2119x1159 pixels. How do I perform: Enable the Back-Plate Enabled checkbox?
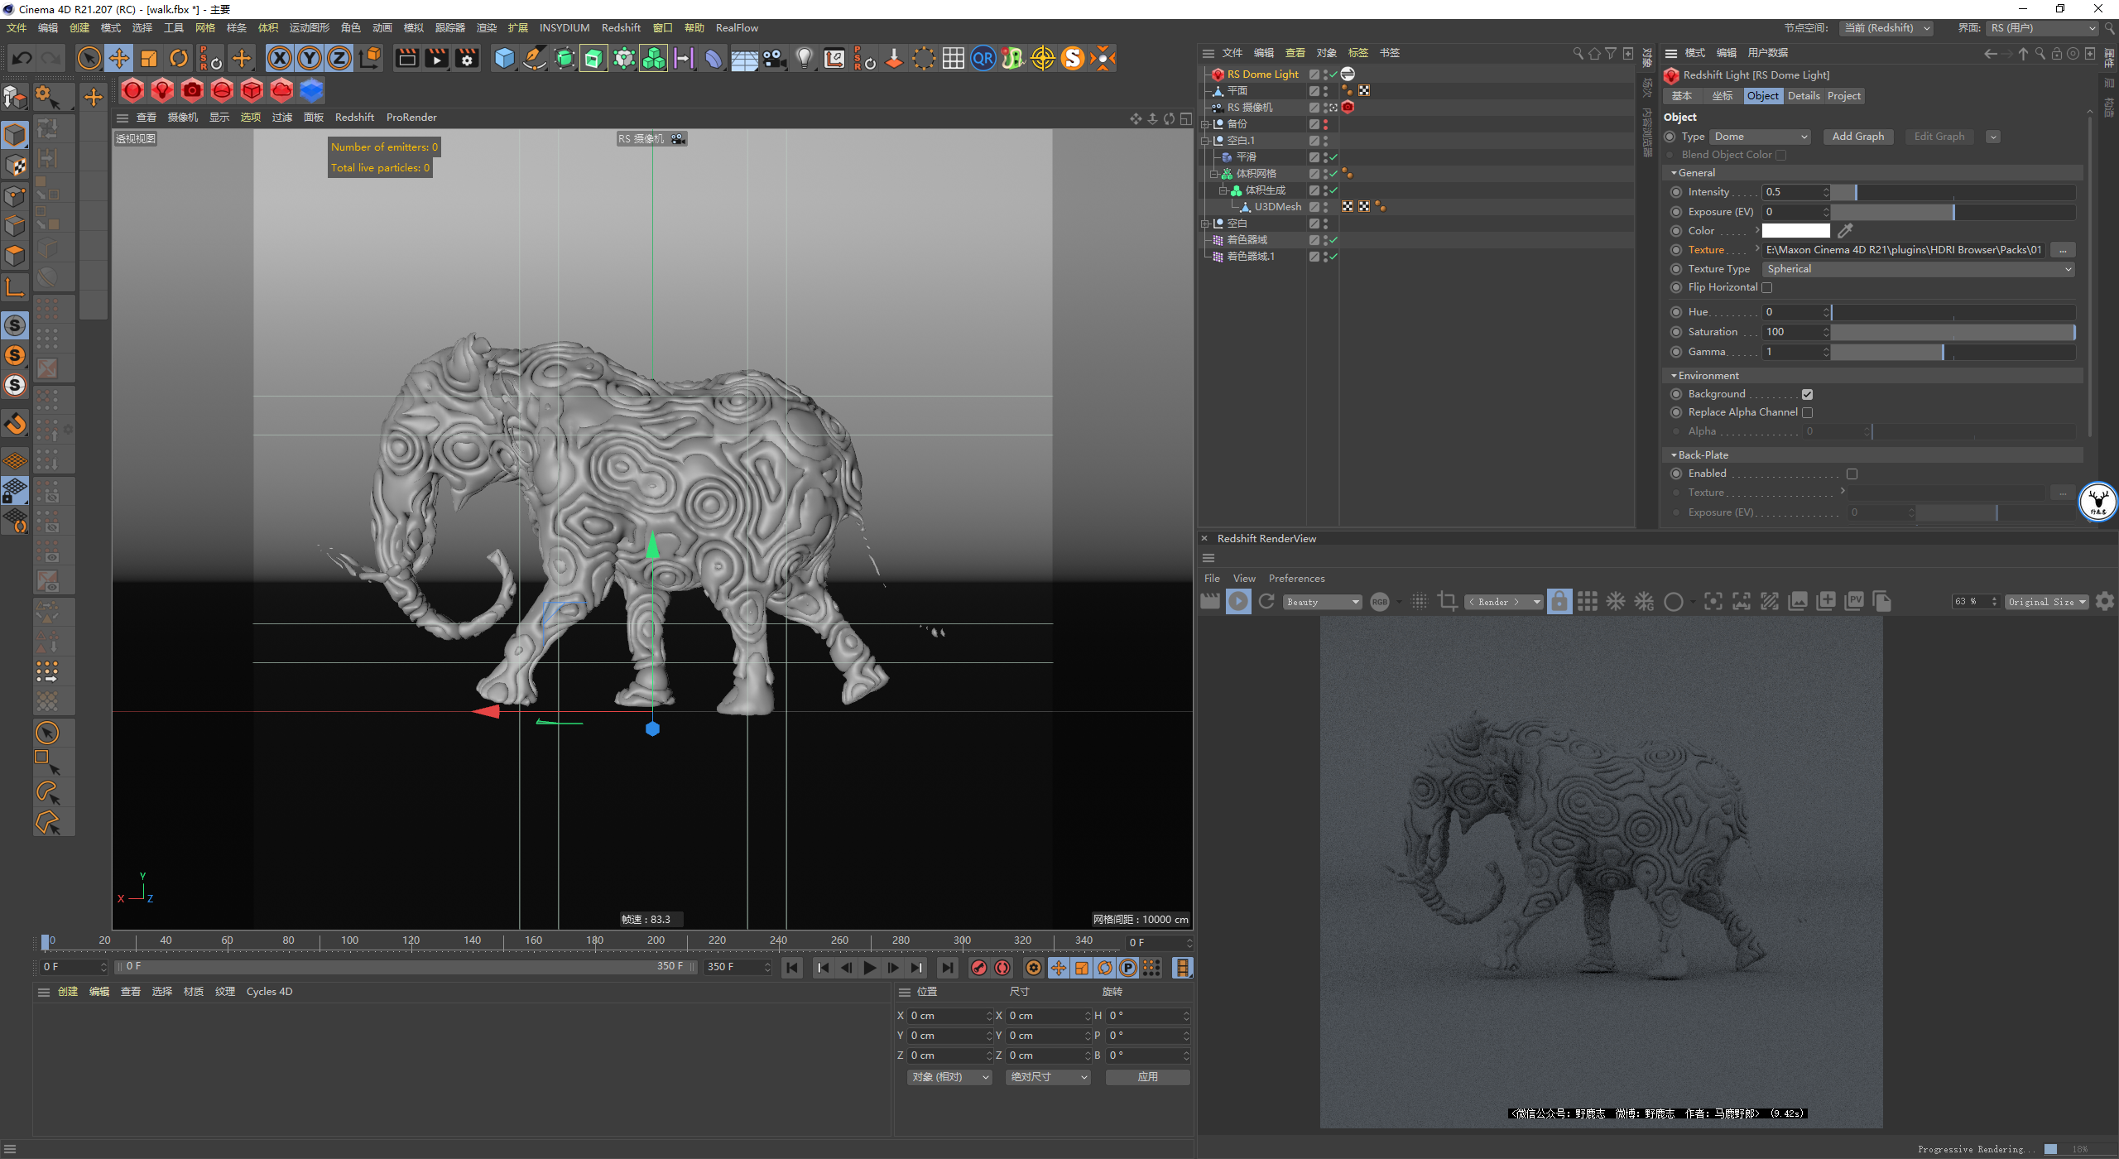(1852, 474)
